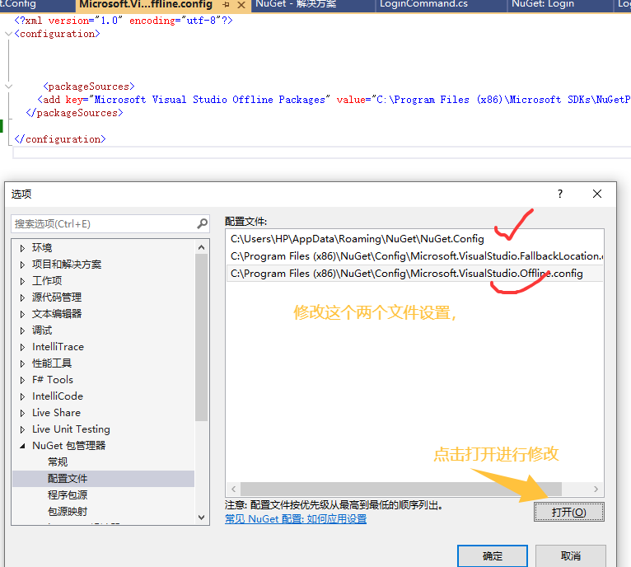This screenshot has width=631, height=567.
Task: Click the packageSources opening tag in editor
Action: pyautogui.click(x=88, y=87)
